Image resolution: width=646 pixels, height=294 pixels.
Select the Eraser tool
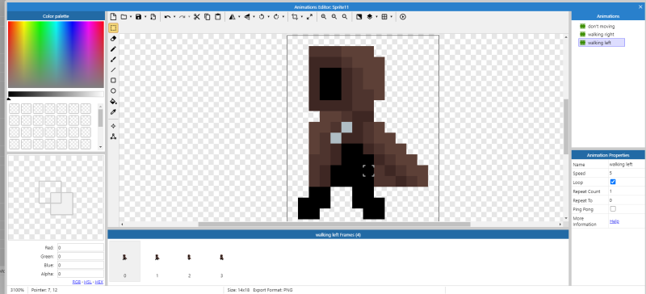click(x=113, y=38)
